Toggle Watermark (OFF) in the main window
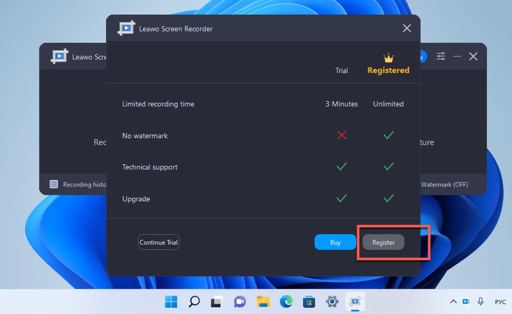 (444, 184)
